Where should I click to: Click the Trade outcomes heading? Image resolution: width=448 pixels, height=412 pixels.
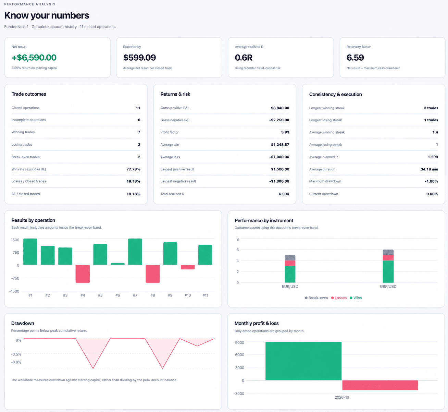pos(29,94)
